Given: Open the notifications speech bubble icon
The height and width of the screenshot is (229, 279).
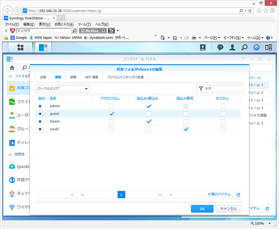Looking at the screenshot, I should [220, 47].
